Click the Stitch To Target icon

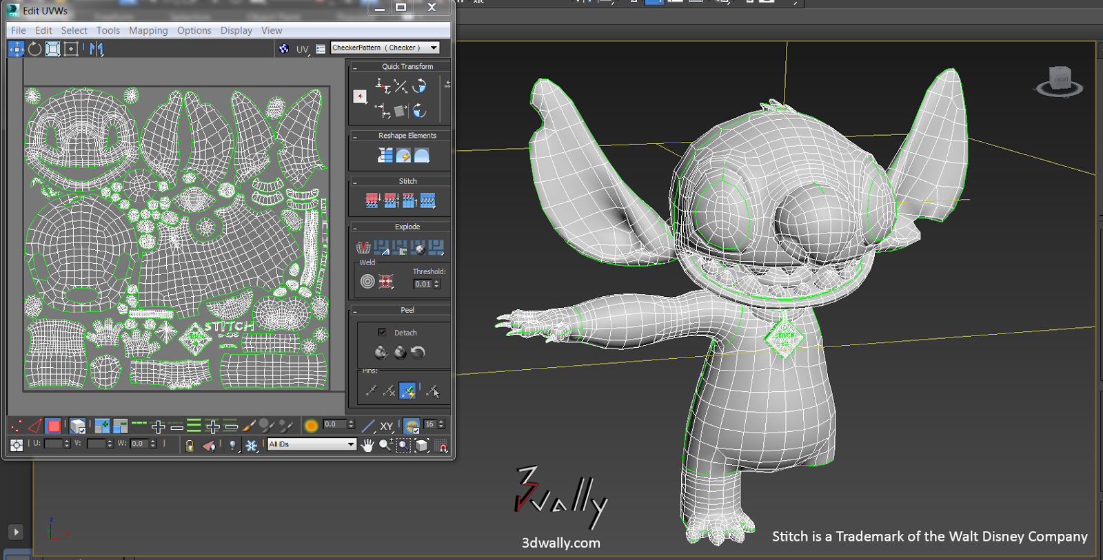click(x=372, y=200)
